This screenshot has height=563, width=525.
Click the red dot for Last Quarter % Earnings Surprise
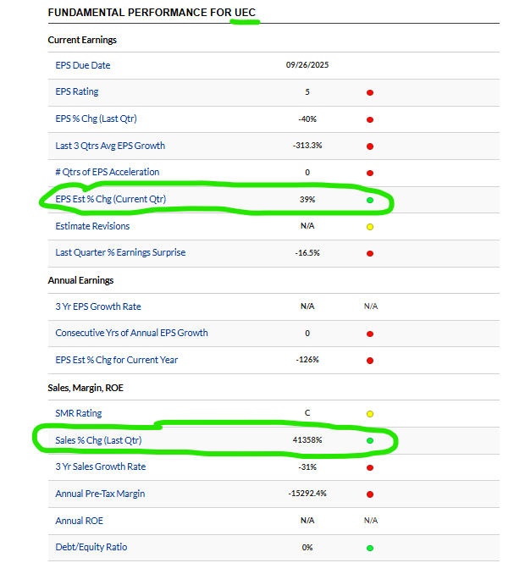pos(369,253)
